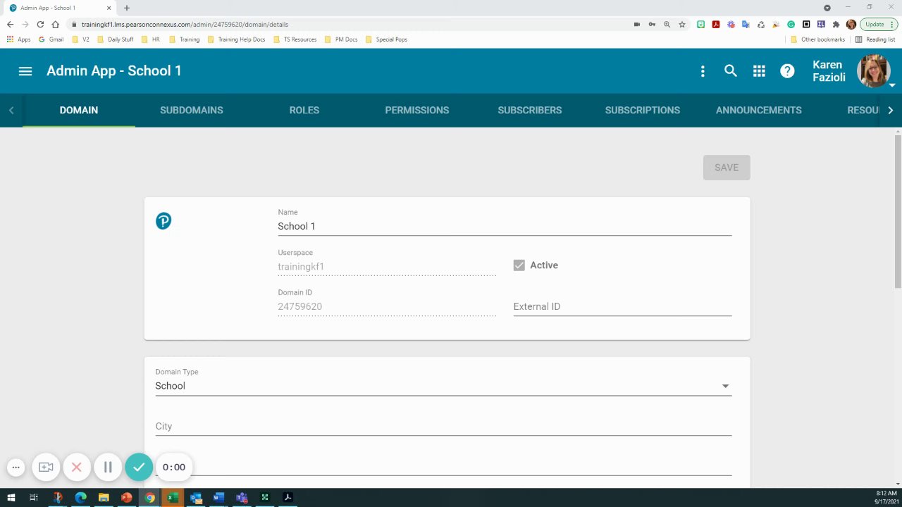
Task: Open the Gmail bookmark
Action: (51, 39)
